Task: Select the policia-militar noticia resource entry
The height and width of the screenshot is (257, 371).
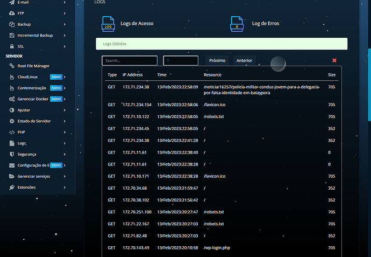Action: [262, 90]
